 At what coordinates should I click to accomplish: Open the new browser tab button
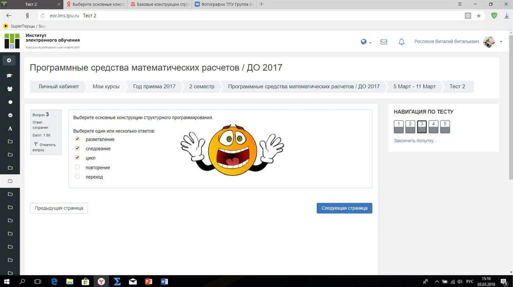click(x=262, y=4)
